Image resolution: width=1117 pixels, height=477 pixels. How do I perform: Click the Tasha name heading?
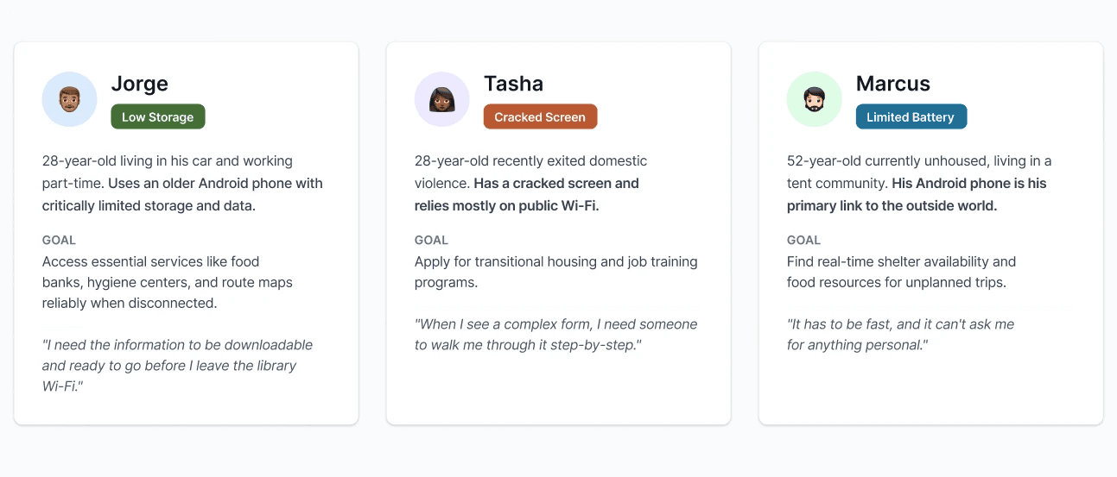click(x=513, y=84)
